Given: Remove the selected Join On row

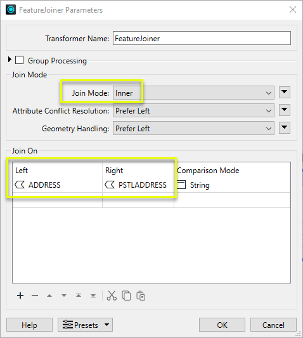Looking at the screenshot, I should click(x=35, y=296).
